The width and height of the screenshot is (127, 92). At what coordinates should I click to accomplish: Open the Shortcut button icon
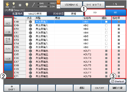113,81
